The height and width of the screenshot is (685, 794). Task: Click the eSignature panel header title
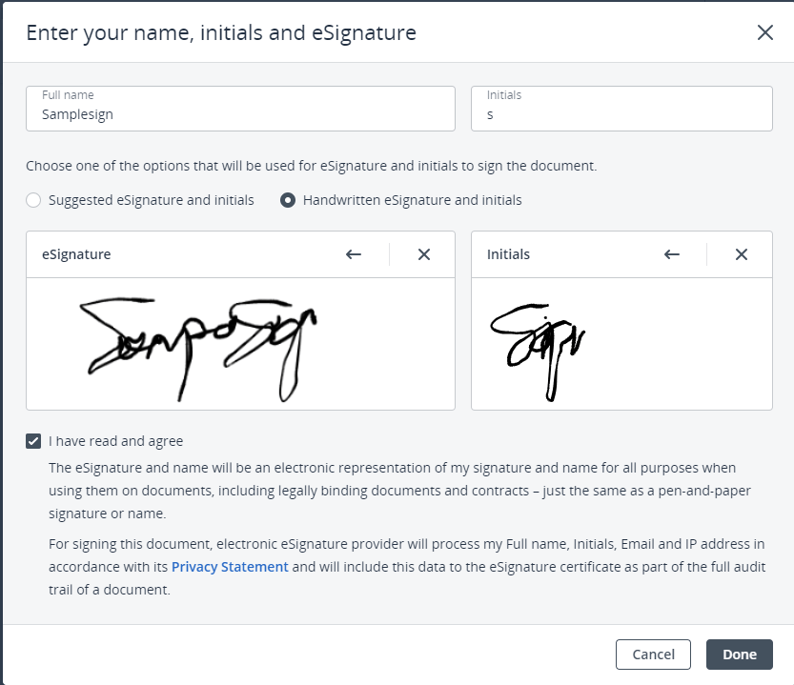click(x=76, y=254)
